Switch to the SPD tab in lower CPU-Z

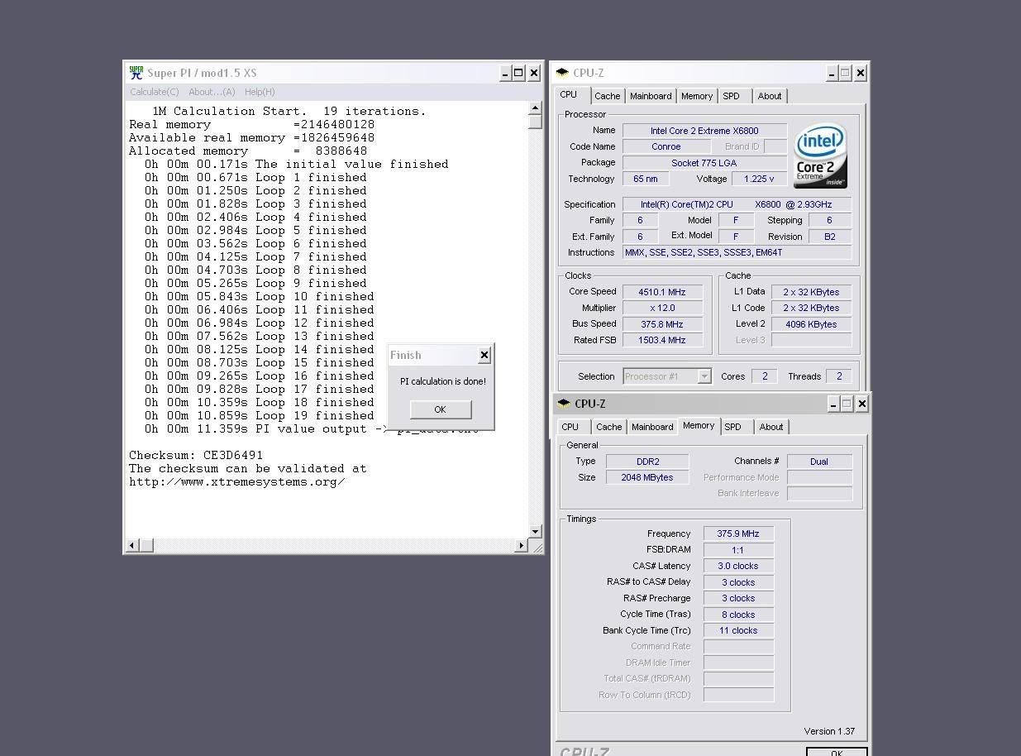(x=732, y=427)
